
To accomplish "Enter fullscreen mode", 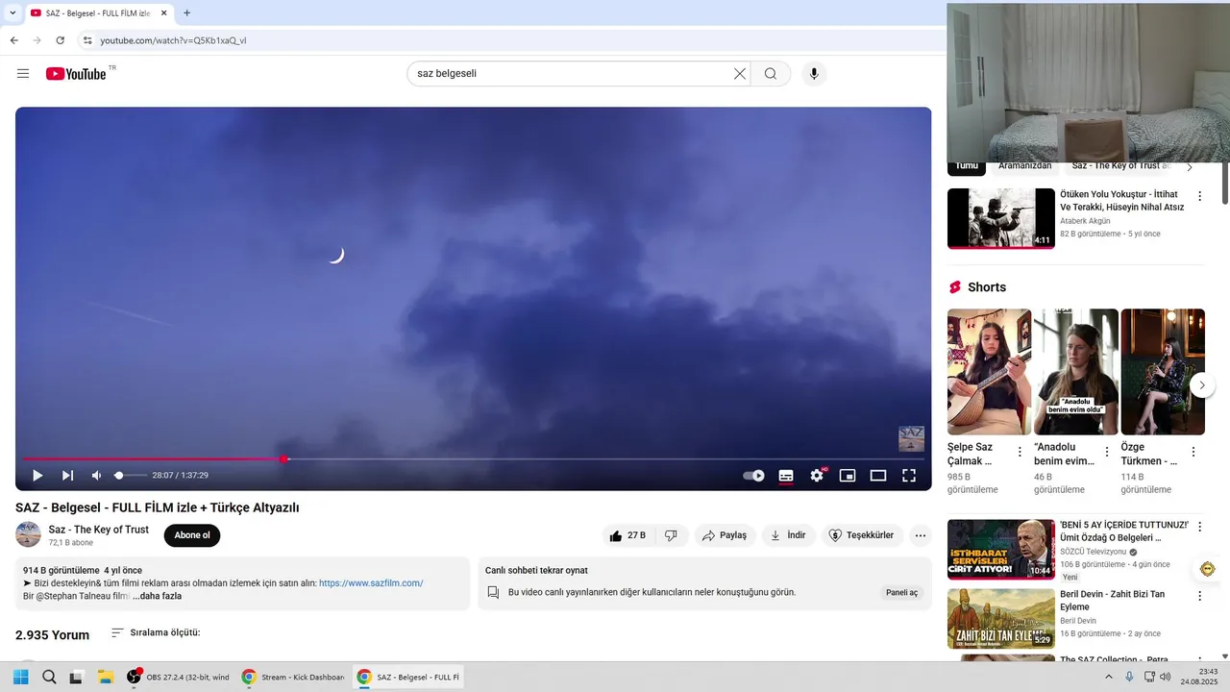I will click(x=909, y=475).
